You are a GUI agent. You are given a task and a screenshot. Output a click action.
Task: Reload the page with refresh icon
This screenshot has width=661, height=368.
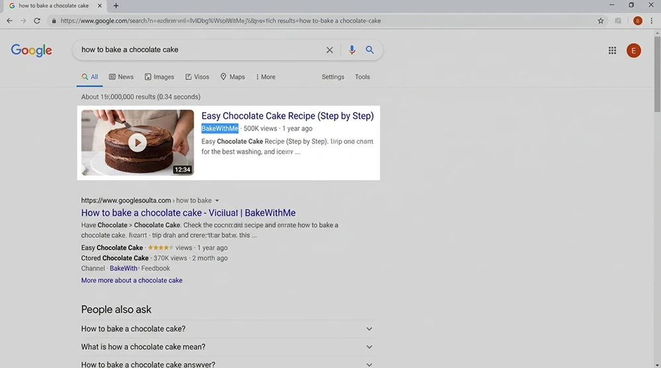tap(37, 20)
